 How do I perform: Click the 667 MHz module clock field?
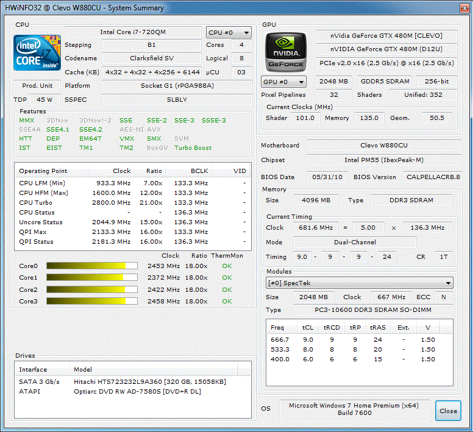[x=391, y=297]
